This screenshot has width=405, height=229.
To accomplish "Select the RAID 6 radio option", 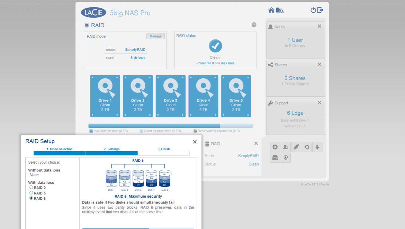I will (x=31, y=198).
